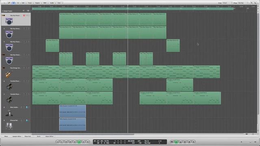Disable the red record-enable button on the top track

point(24,15)
